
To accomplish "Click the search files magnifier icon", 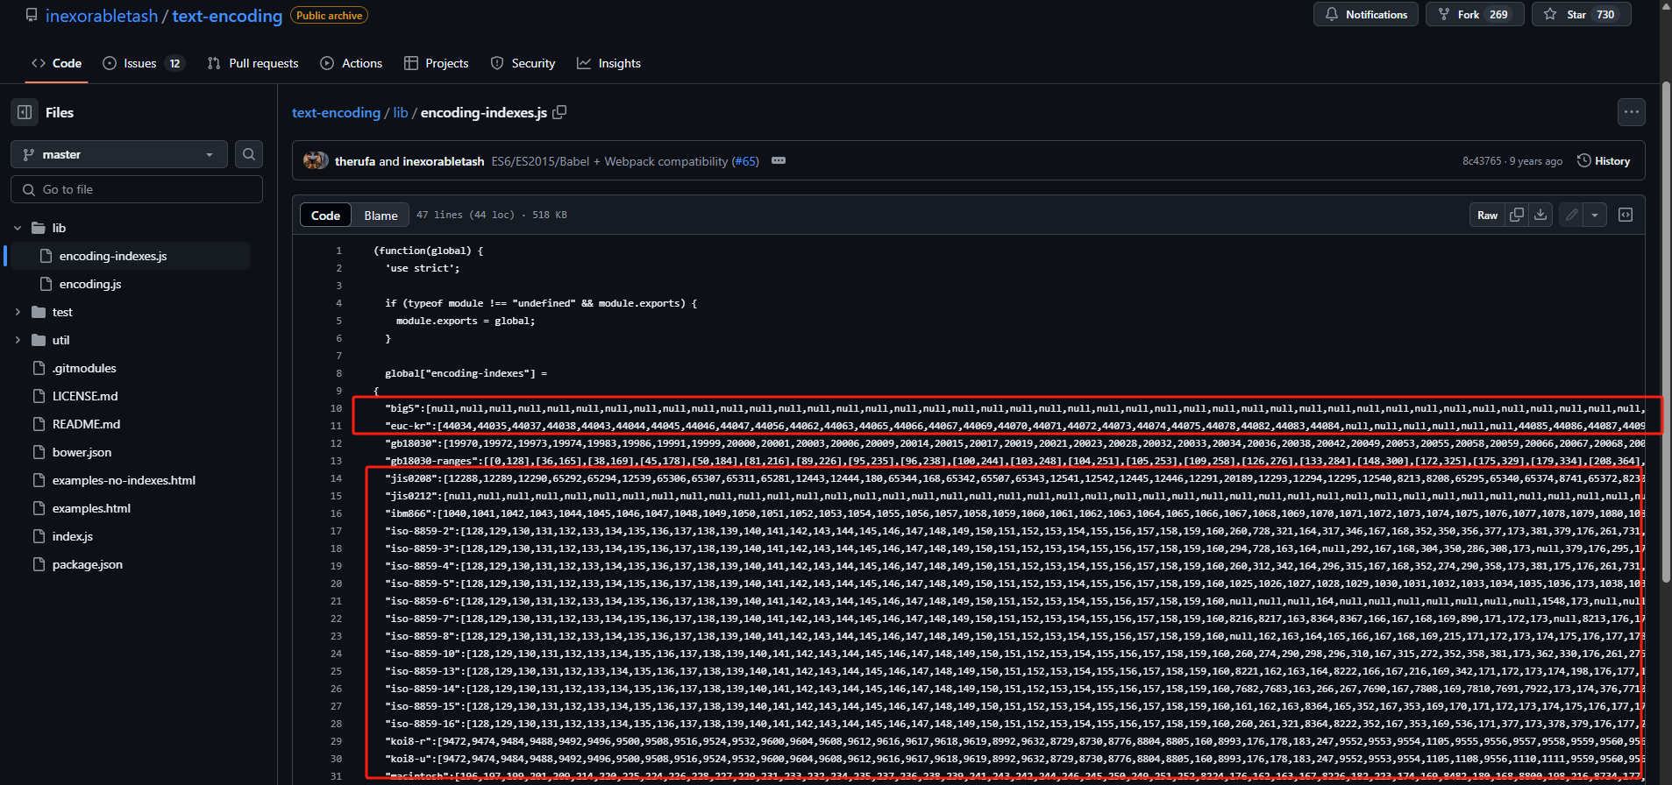I will (x=249, y=154).
